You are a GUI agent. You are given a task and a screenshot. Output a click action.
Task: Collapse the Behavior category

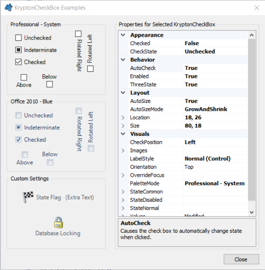coord(123,60)
